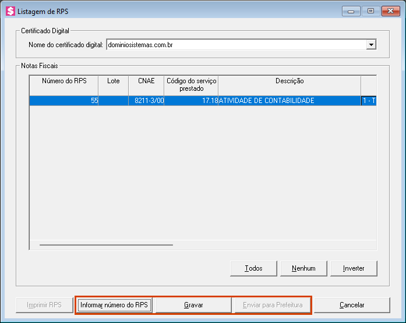Click the Cancelar button
The height and width of the screenshot is (323, 406).
[352, 305]
